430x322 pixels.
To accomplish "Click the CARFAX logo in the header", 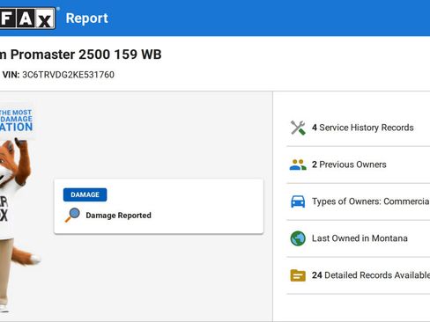I will click(27, 18).
